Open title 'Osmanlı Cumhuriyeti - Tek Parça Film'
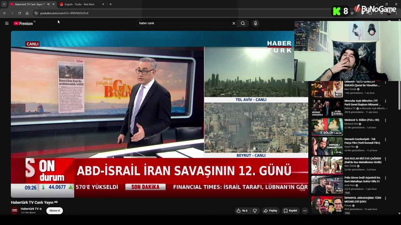This screenshot has width=401, height=225. (362, 141)
